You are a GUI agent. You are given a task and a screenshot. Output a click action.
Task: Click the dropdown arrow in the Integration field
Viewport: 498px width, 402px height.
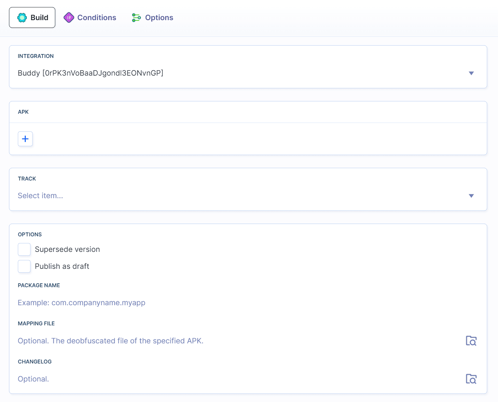click(x=471, y=73)
